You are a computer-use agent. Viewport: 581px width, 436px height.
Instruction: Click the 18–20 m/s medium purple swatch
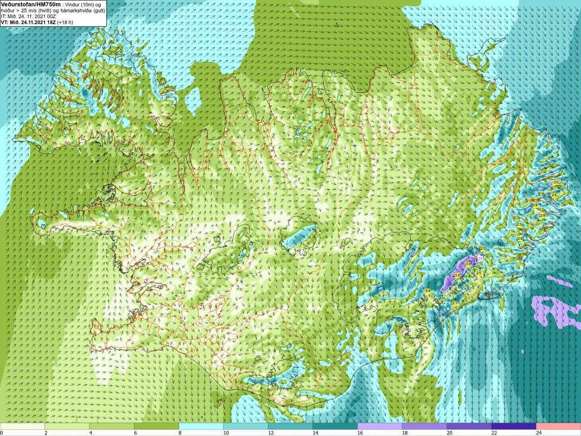pyautogui.click(x=425, y=426)
